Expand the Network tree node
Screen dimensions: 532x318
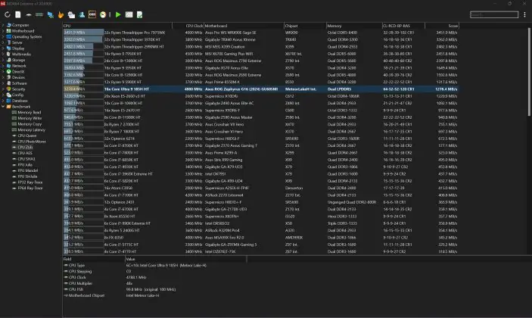pyautogui.click(x=3, y=66)
